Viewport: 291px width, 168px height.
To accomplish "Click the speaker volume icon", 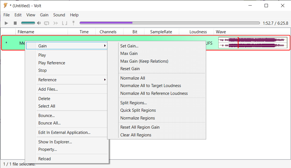I will click(x=39, y=23).
